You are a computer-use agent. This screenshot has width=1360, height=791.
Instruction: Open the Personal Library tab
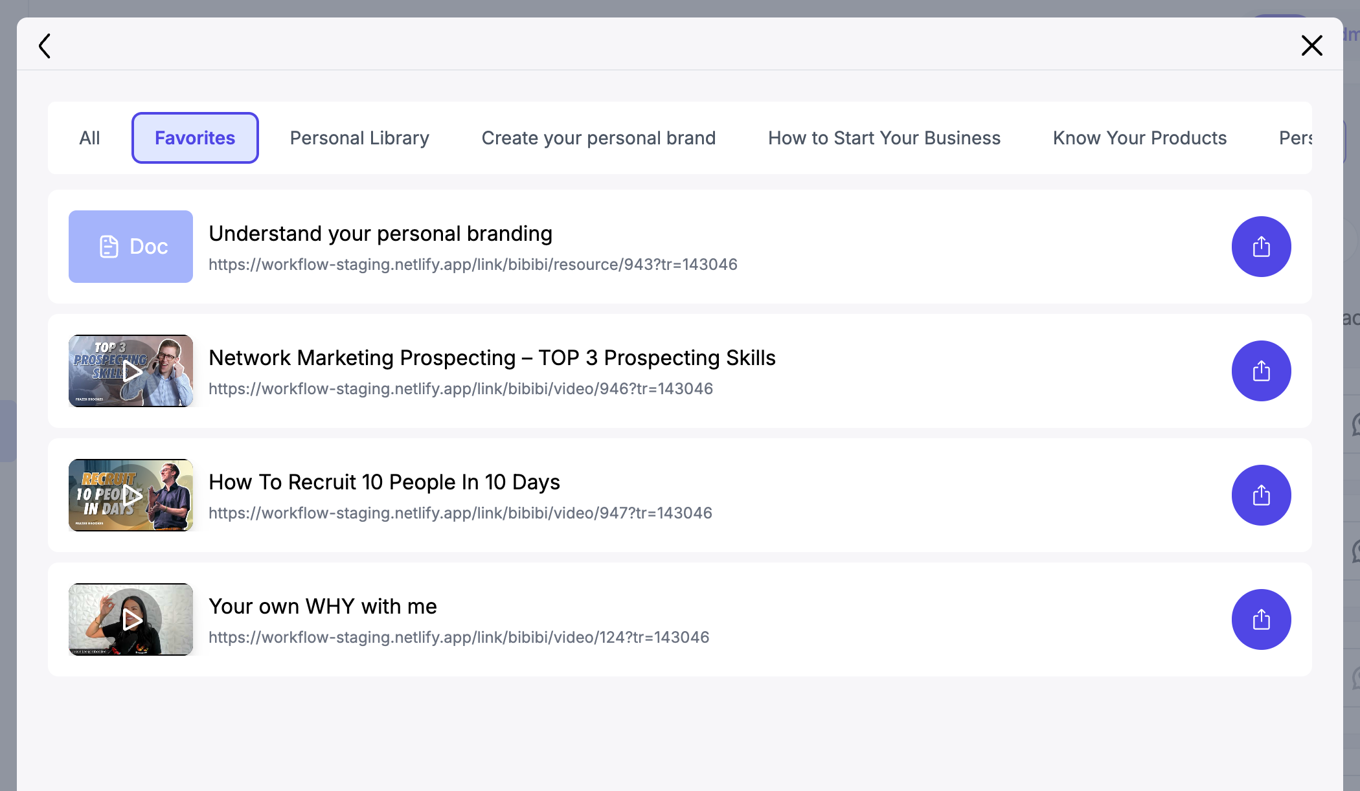[x=359, y=138]
